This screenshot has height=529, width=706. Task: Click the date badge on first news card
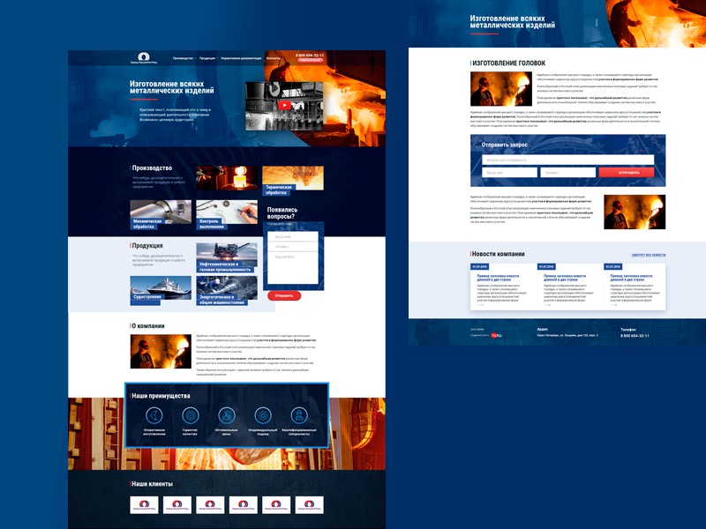pyautogui.click(x=479, y=267)
